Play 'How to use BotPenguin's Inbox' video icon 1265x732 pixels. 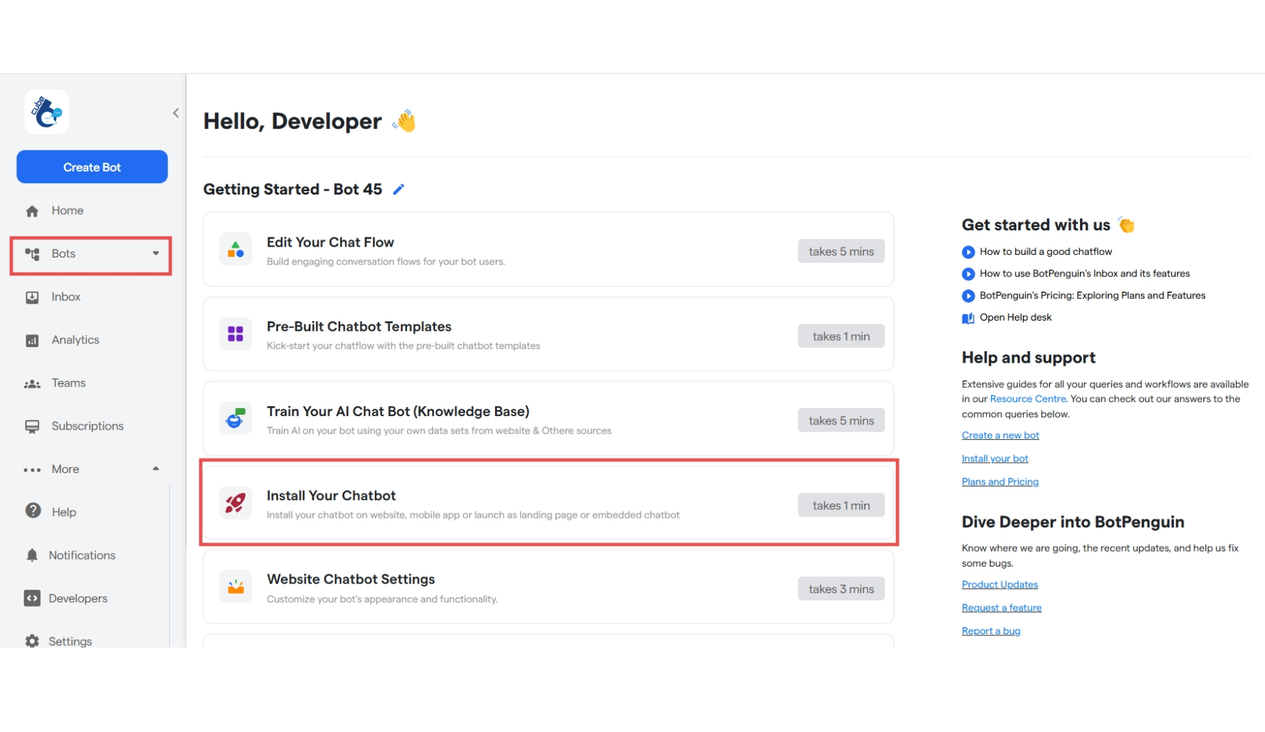click(968, 274)
